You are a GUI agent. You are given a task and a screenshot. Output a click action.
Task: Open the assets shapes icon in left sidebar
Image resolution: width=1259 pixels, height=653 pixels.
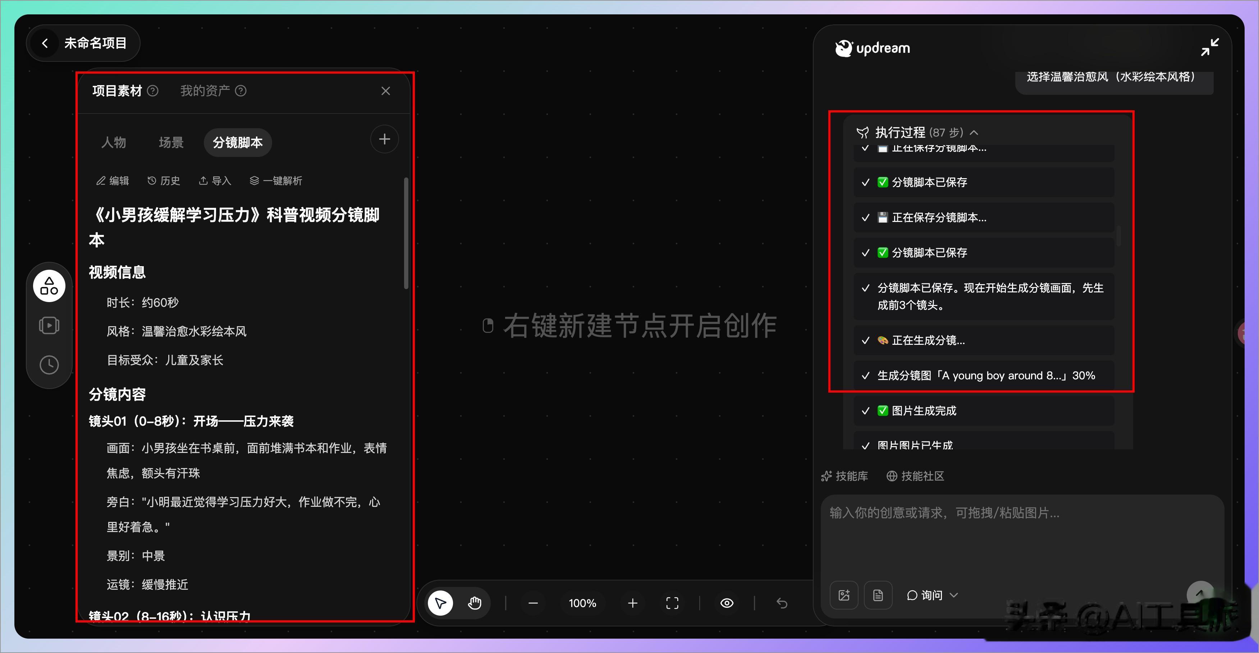[x=49, y=286]
